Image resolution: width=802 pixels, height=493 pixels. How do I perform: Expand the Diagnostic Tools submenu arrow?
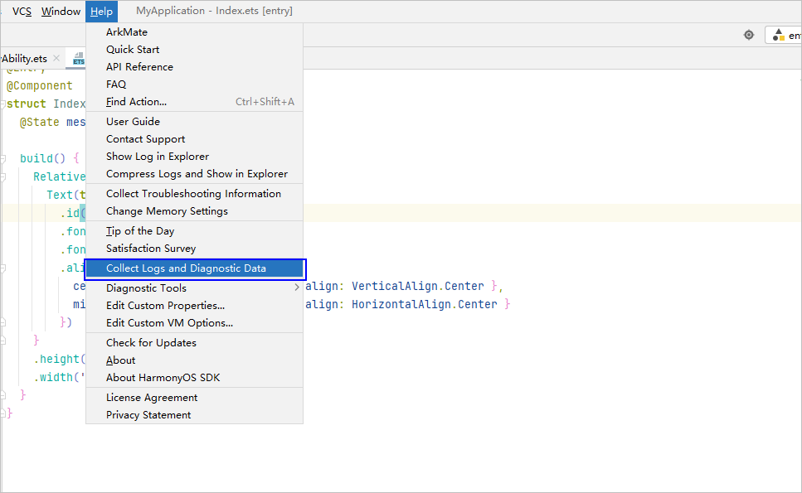(x=296, y=288)
